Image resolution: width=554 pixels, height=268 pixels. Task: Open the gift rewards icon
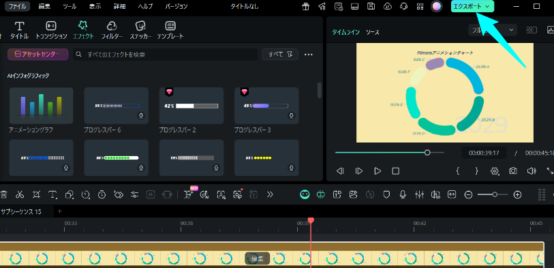click(x=305, y=6)
